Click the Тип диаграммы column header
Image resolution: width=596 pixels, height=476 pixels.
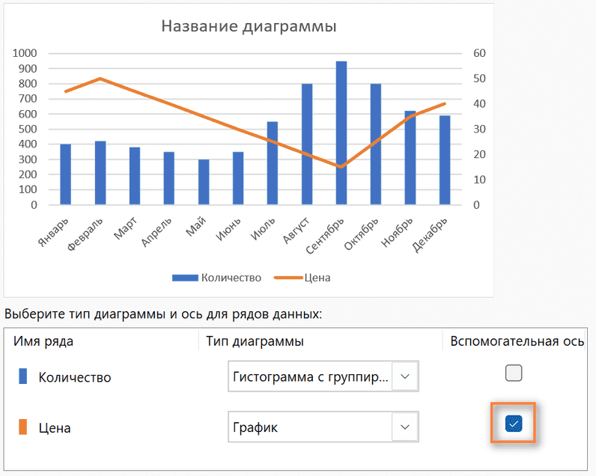pos(255,341)
